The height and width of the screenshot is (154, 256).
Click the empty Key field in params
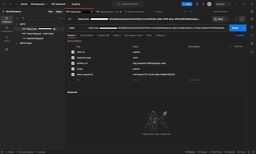click(x=103, y=80)
